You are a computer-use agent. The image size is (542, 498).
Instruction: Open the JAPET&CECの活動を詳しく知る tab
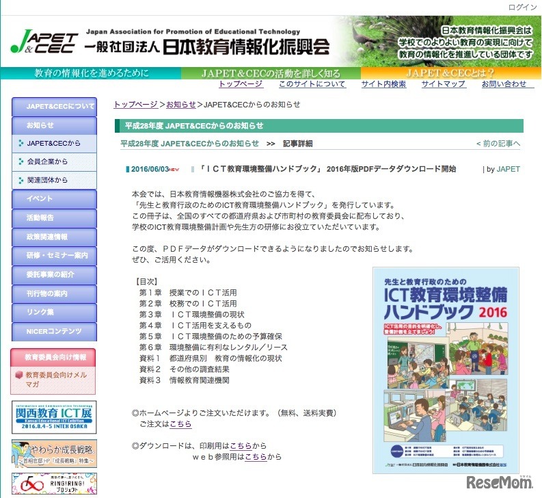pos(271,73)
